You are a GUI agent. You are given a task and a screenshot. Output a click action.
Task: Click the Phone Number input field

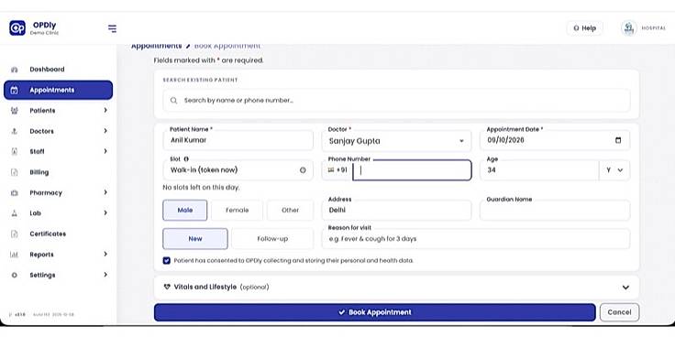point(412,170)
